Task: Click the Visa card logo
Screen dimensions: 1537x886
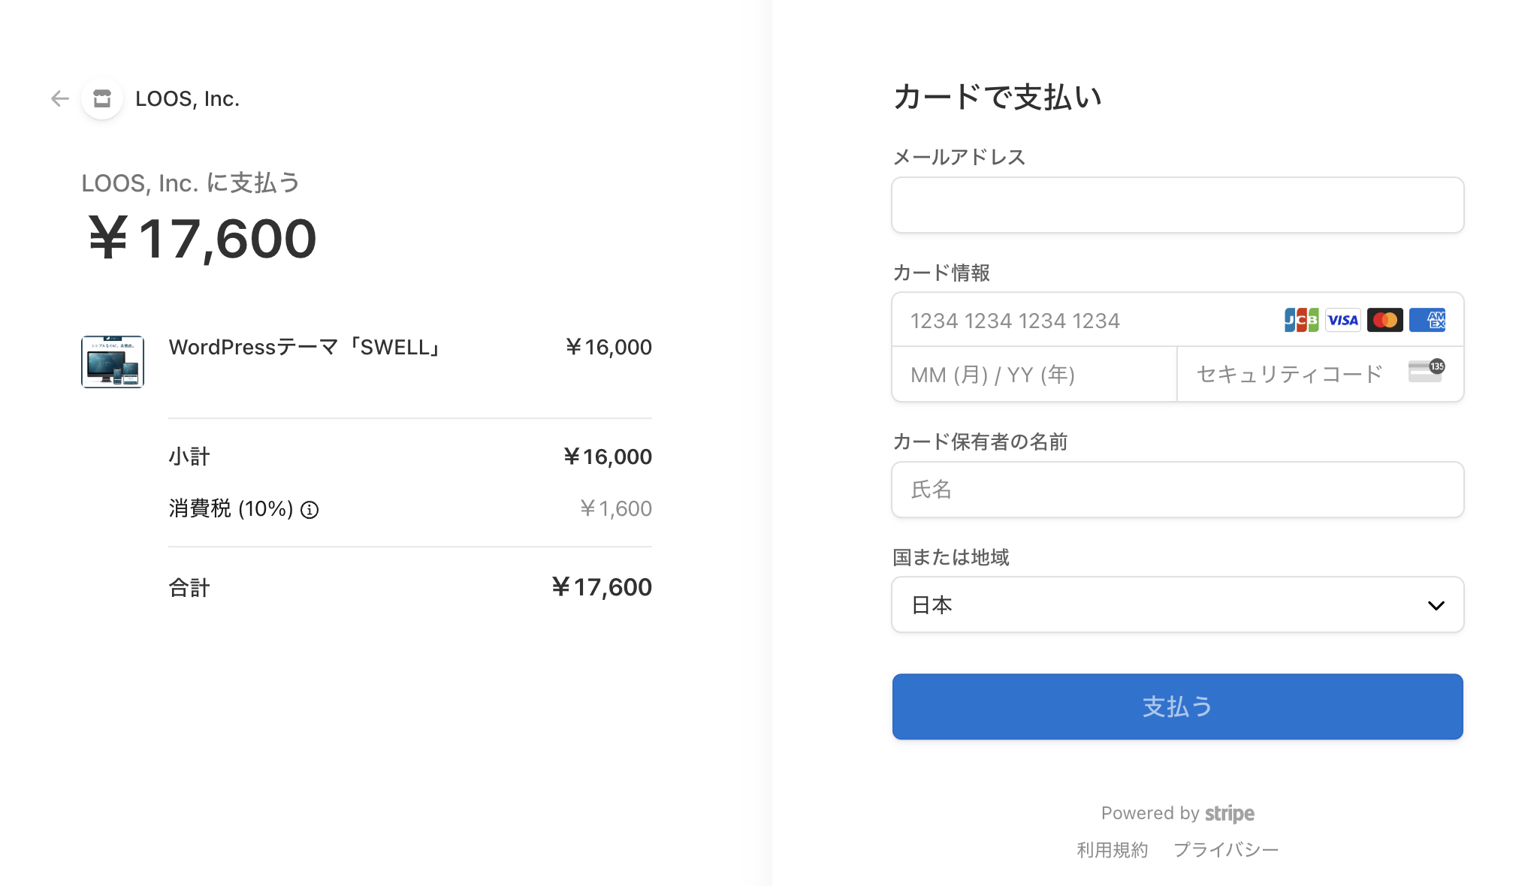Action: (1343, 320)
